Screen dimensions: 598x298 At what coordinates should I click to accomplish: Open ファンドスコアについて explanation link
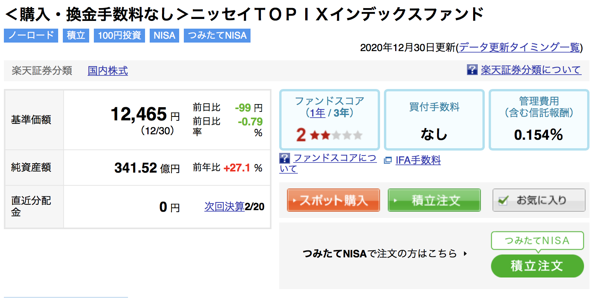coord(328,163)
